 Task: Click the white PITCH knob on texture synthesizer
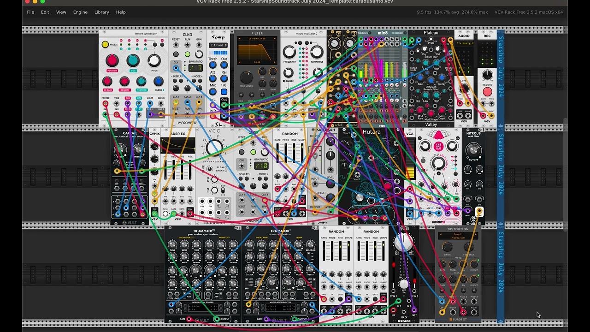154,60
